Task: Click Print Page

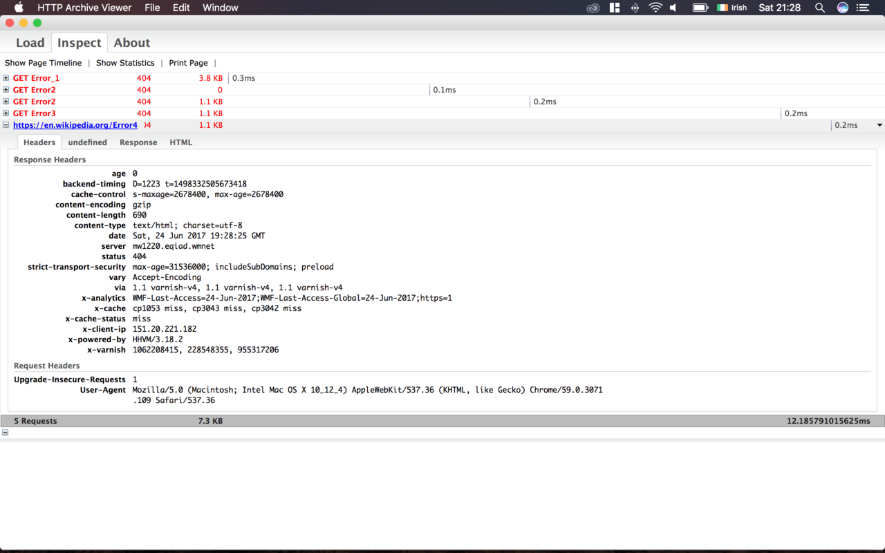Action: [x=189, y=63]
